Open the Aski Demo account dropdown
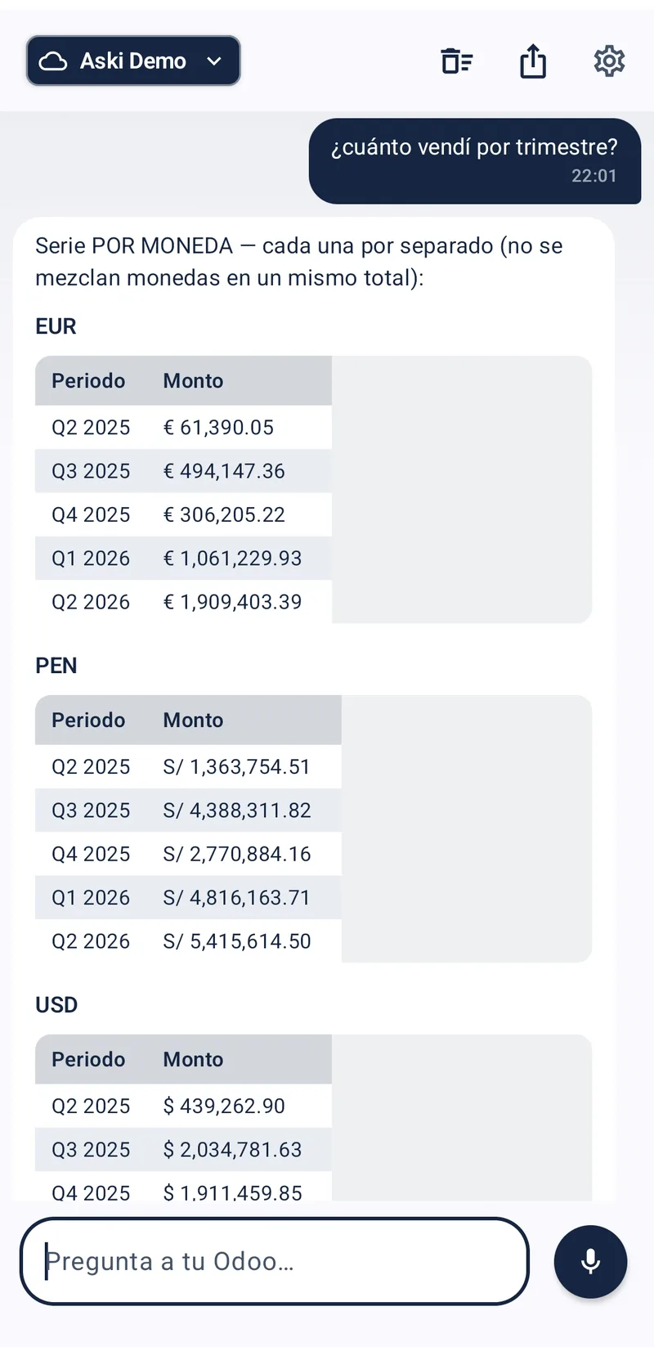 point(133,61)
